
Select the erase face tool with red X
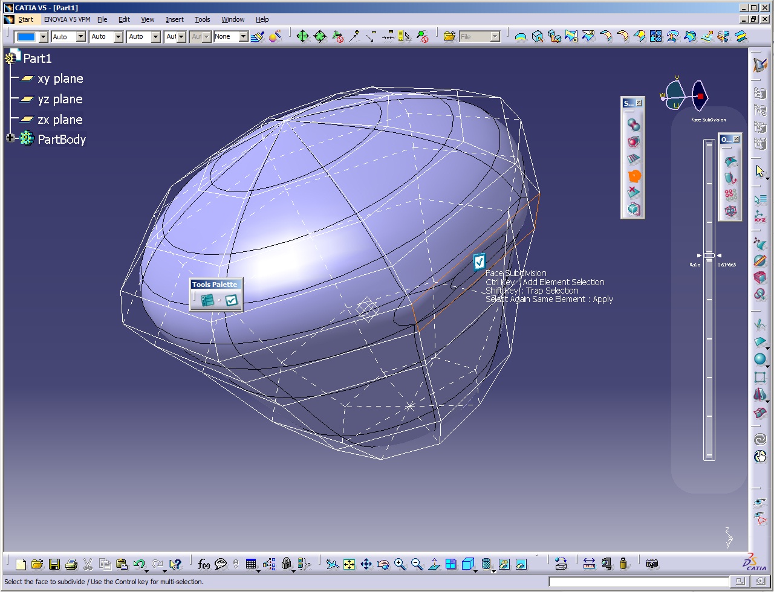point(633,191)
